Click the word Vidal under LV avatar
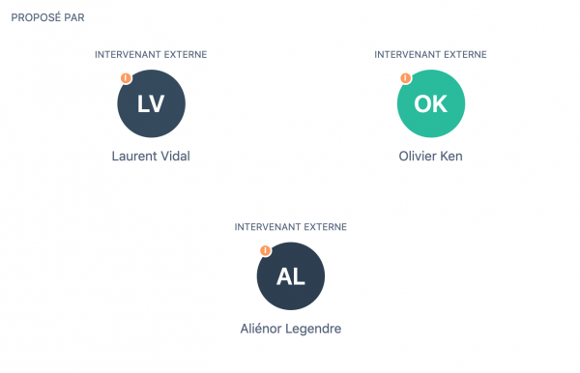580x373 pixels. click(x=175, y=156)
